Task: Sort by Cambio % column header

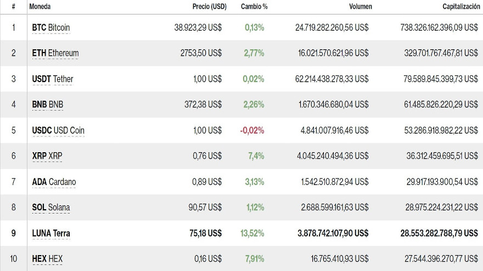Action: [x=254, y=7]
